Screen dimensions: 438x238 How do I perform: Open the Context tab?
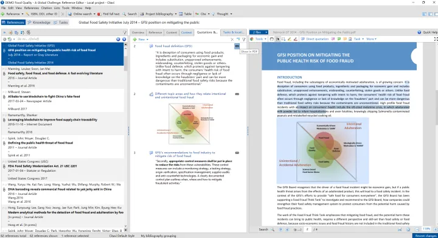pos(186,32)
